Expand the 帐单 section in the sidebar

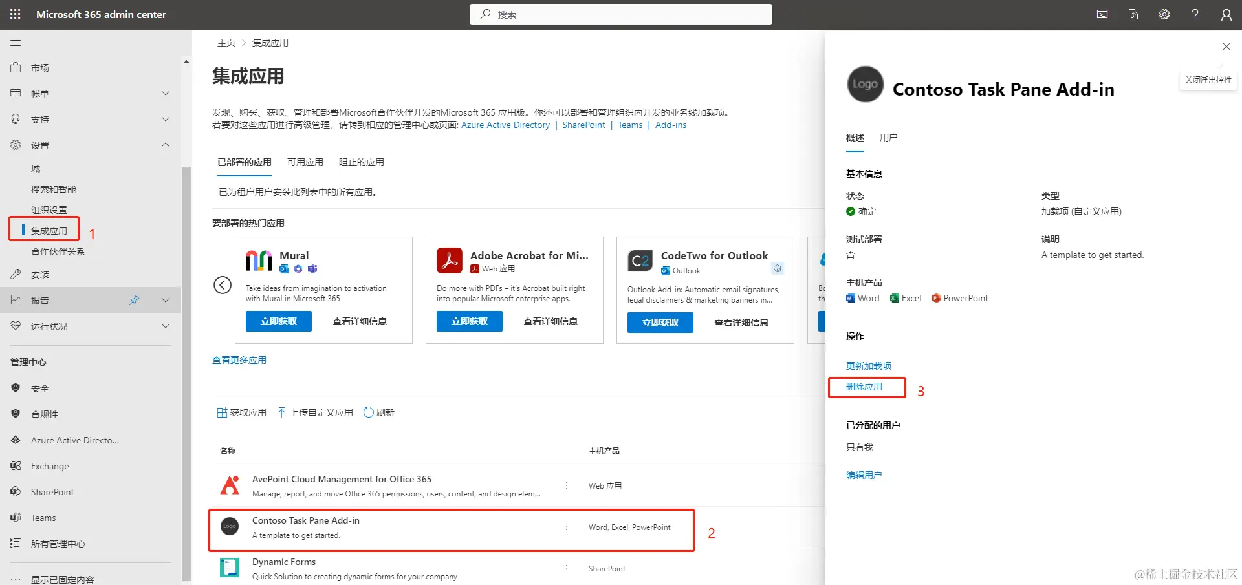click(x=166, y=93)
